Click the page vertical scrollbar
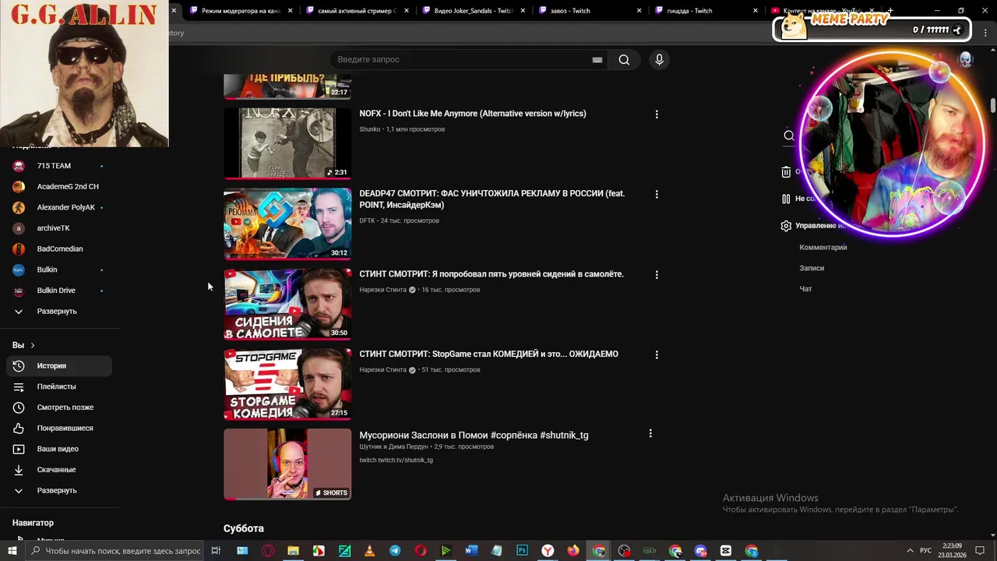Viewport: 997px width, 561px height. (993, 106)
